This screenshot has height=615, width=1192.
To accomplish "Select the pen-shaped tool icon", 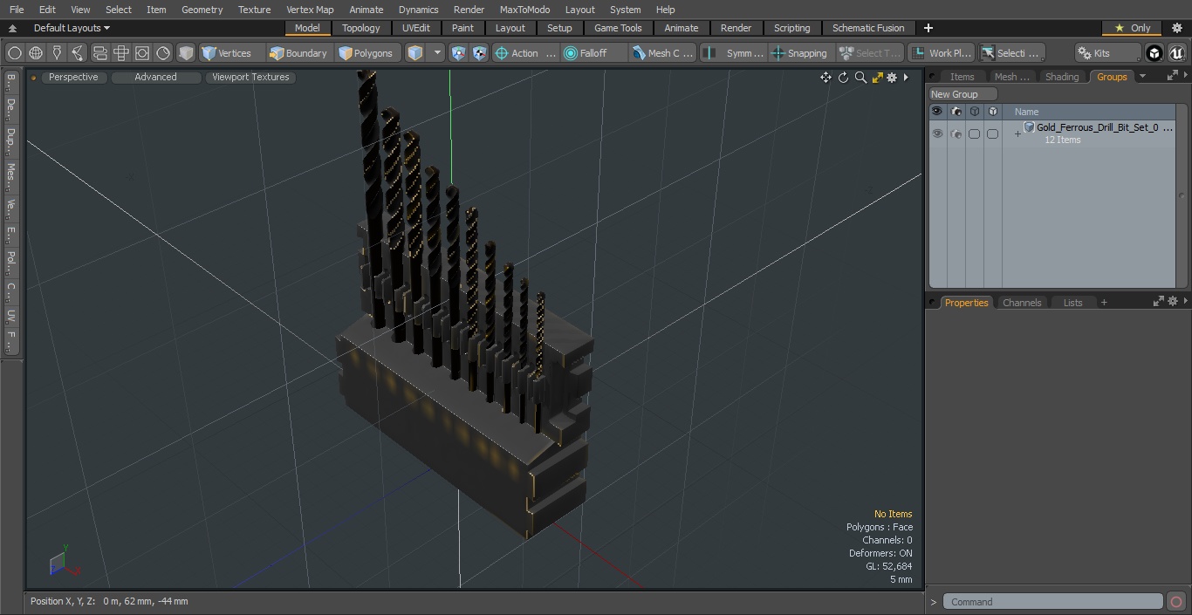I will [x=57, y=53].
